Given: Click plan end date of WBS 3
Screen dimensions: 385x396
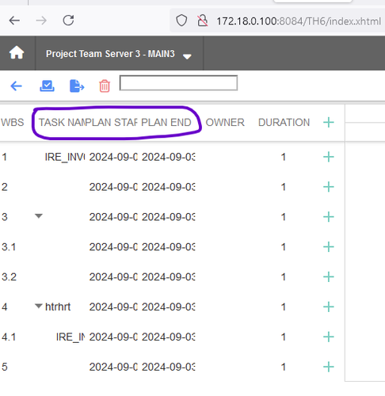Looking at the screenshot, I should pos(168,217).
